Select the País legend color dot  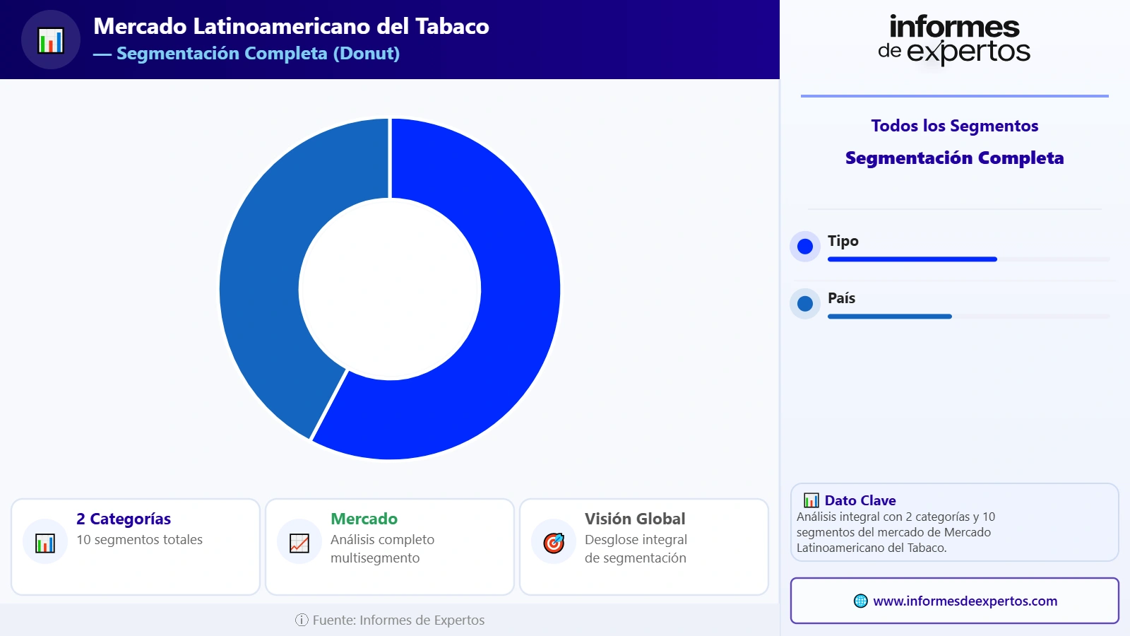(805, 304)
